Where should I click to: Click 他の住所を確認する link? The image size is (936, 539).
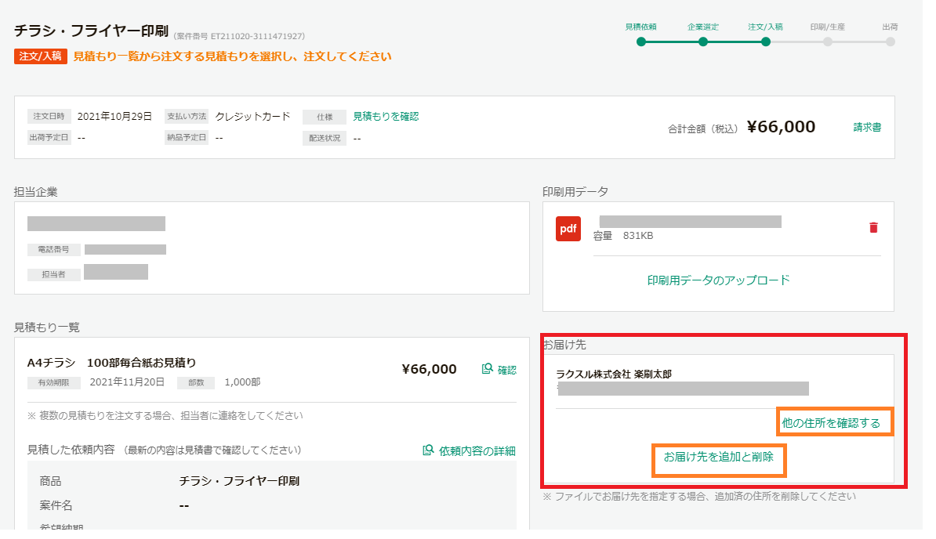pos(831,423)
